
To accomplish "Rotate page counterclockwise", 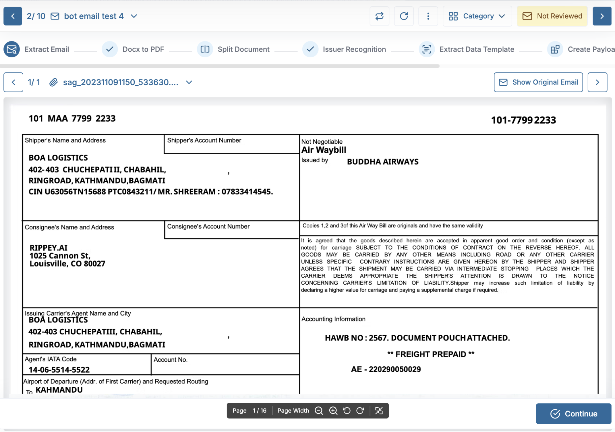I will (x=347, y=410).
